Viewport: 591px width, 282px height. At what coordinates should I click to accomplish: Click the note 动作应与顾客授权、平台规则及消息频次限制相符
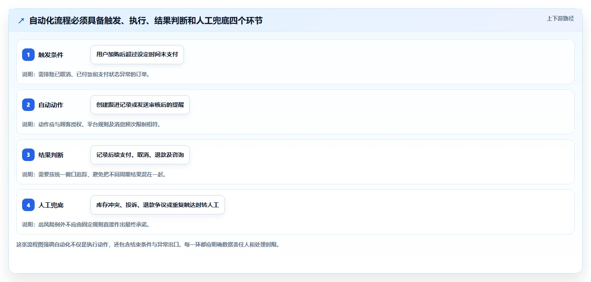click(91, 124)
